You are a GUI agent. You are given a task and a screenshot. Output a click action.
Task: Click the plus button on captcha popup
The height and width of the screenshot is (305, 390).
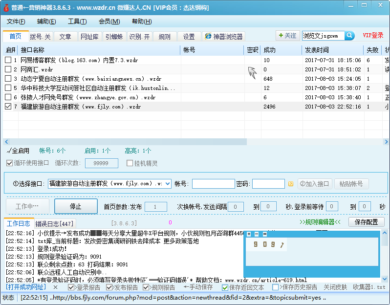pyautogui.click(x=249, y=234)
